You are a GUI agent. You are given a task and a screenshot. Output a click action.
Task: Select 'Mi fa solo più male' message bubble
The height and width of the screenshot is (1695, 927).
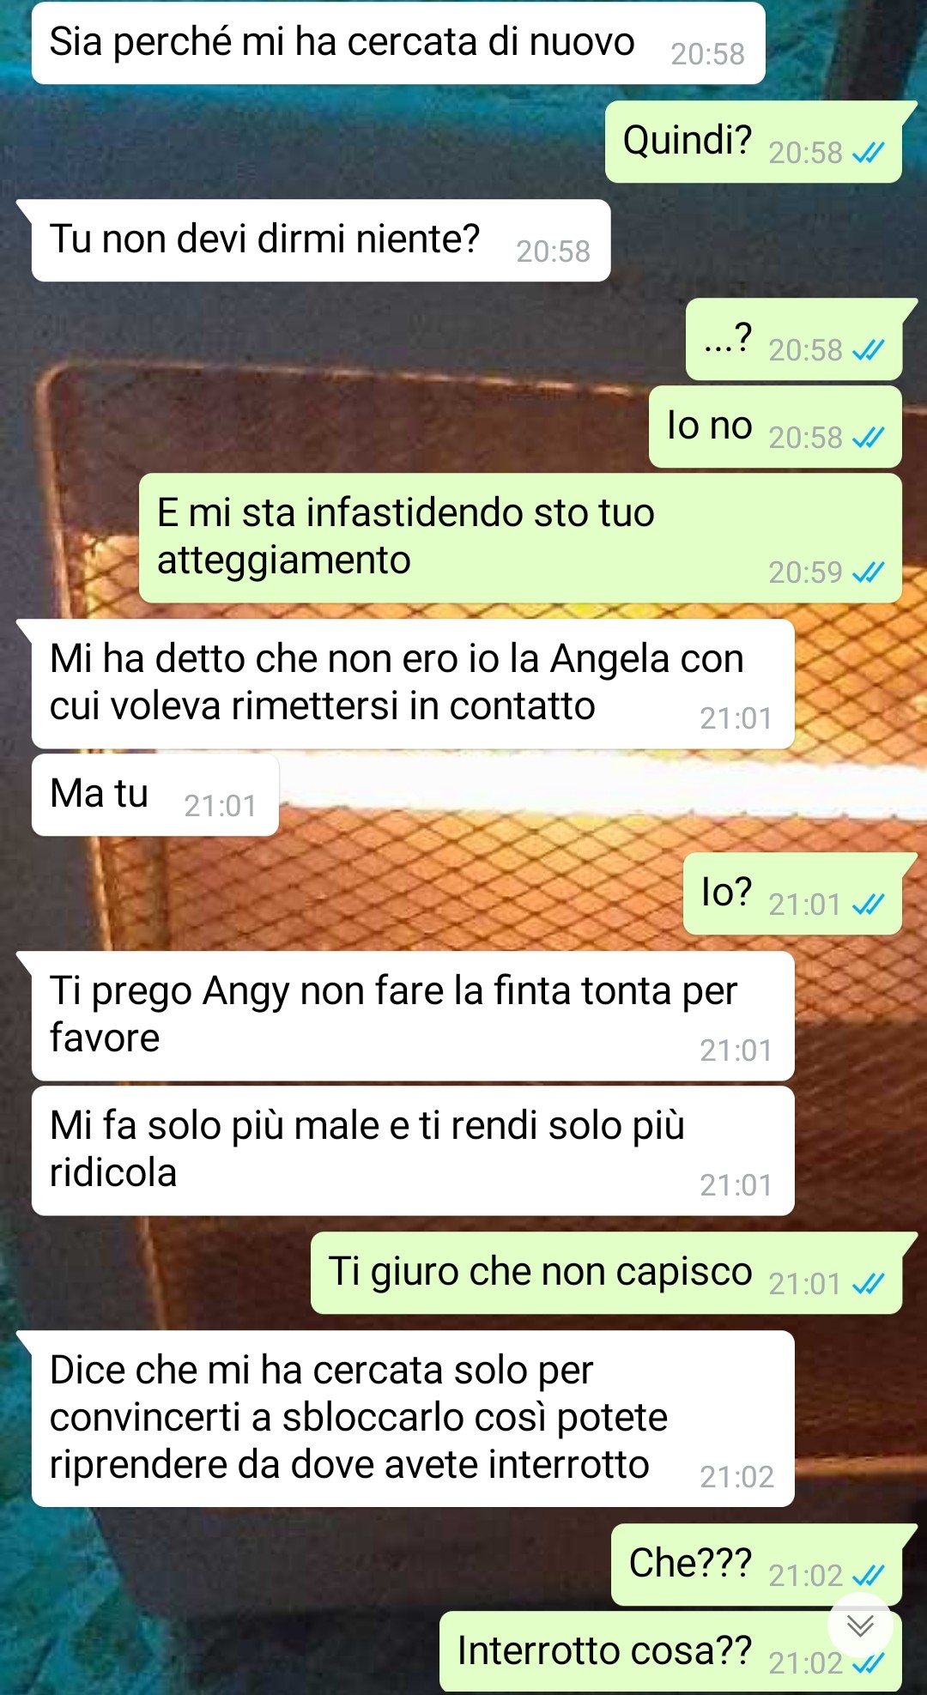413,1150
